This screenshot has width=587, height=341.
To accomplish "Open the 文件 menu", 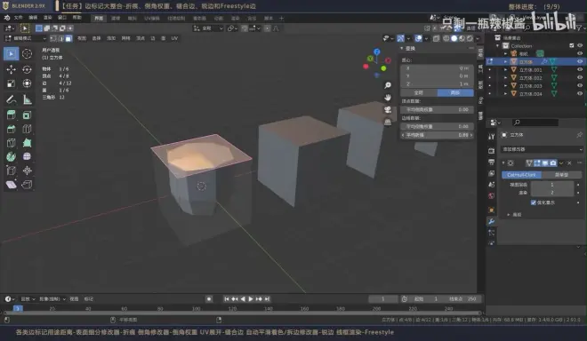I will click(18, 18).
